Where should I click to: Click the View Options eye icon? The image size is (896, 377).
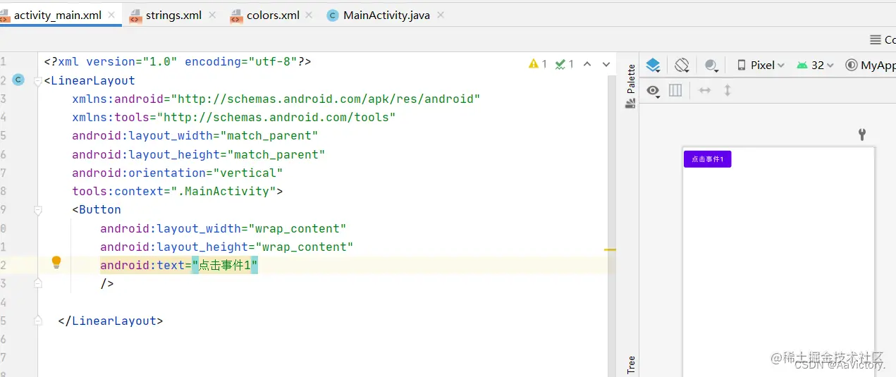tap(654, 90)
